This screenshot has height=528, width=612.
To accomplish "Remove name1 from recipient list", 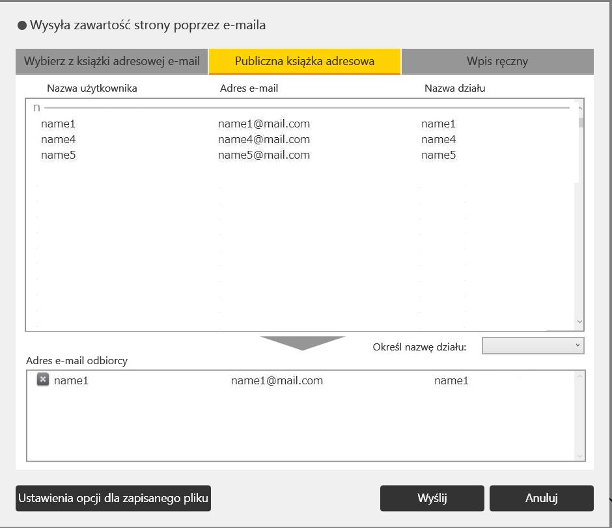I will click(43, 380).
